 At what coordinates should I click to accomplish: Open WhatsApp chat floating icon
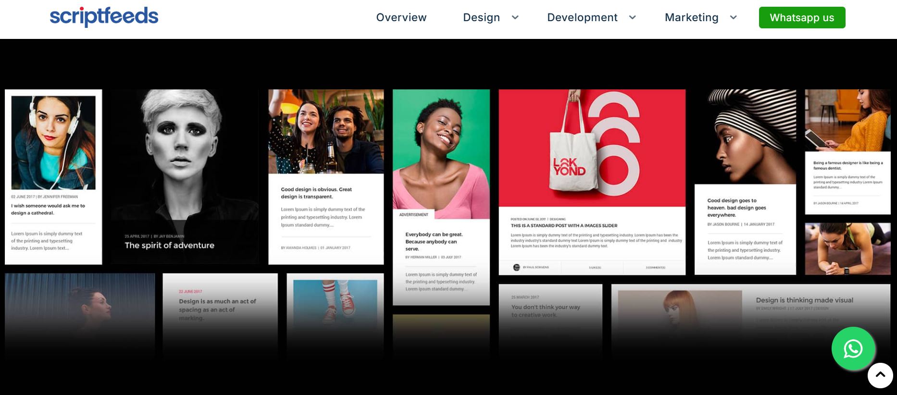853,348
